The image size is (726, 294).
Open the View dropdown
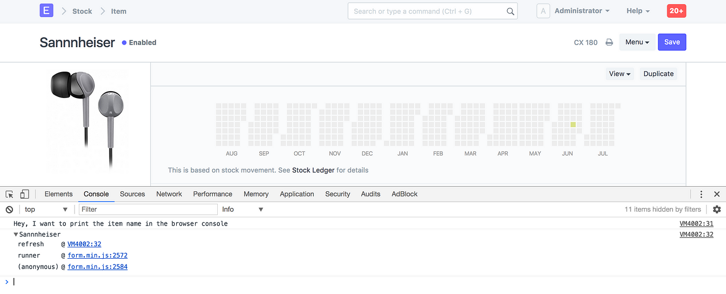click(x=620, y=74)
